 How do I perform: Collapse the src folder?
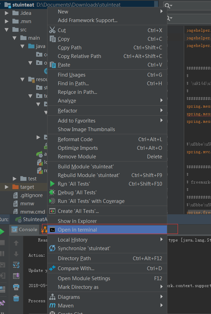click(7, 30)
